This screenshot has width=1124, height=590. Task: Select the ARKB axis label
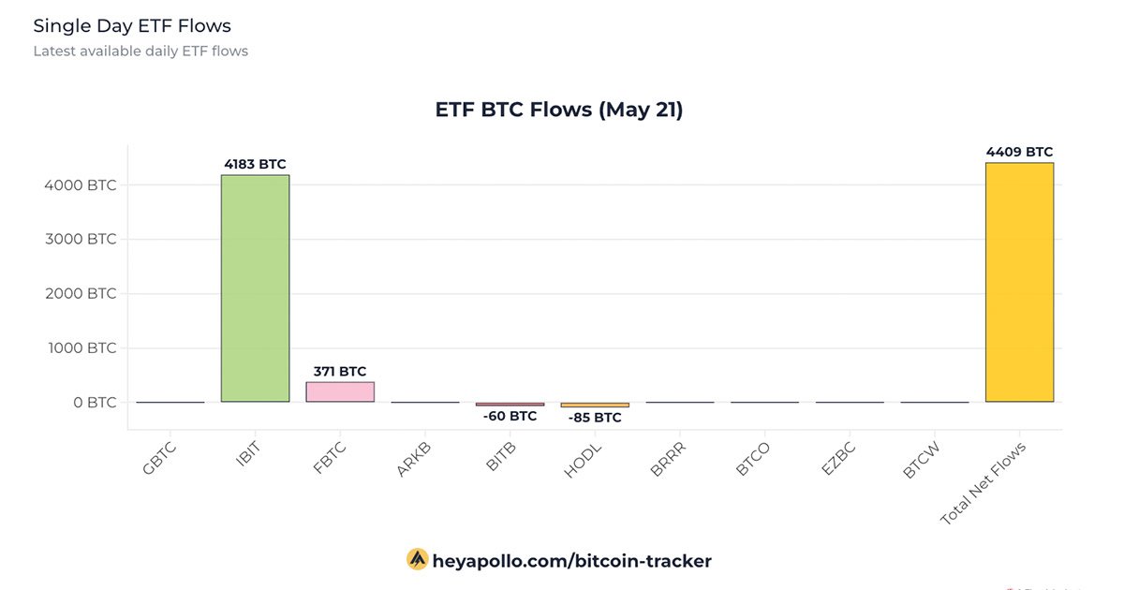coord(414,460)
